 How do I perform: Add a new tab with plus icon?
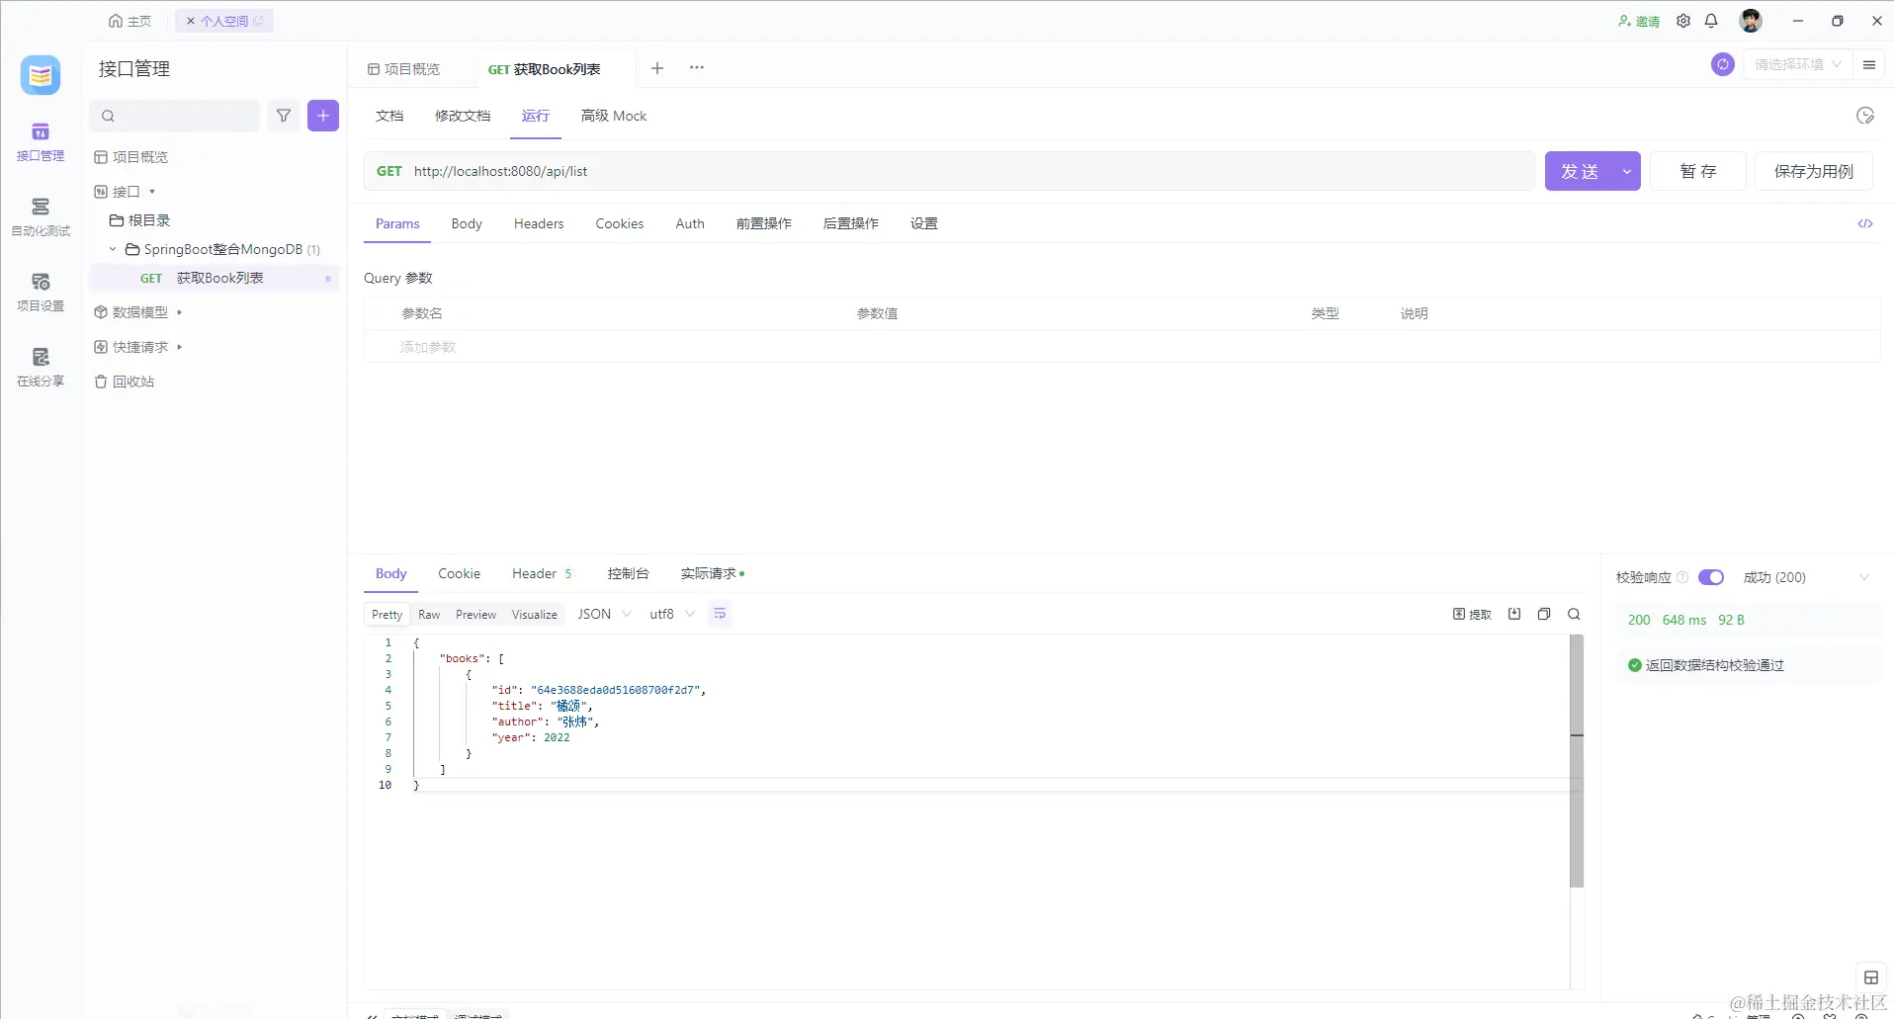[657, 68]
